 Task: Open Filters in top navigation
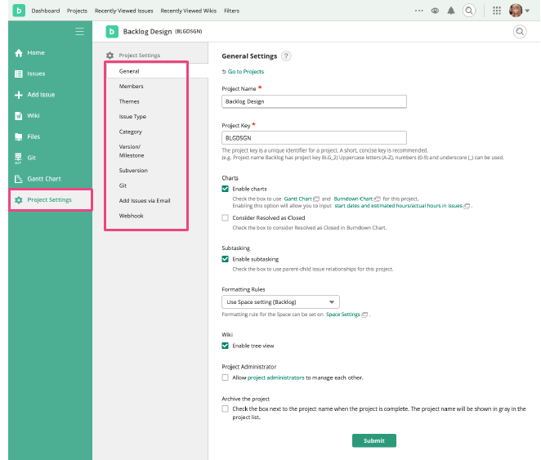click(231, 11)
